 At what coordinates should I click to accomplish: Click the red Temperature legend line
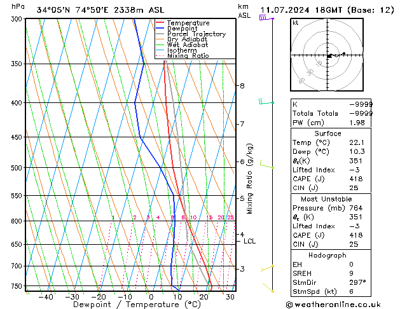pyautogui.click(x=160, y=23)
